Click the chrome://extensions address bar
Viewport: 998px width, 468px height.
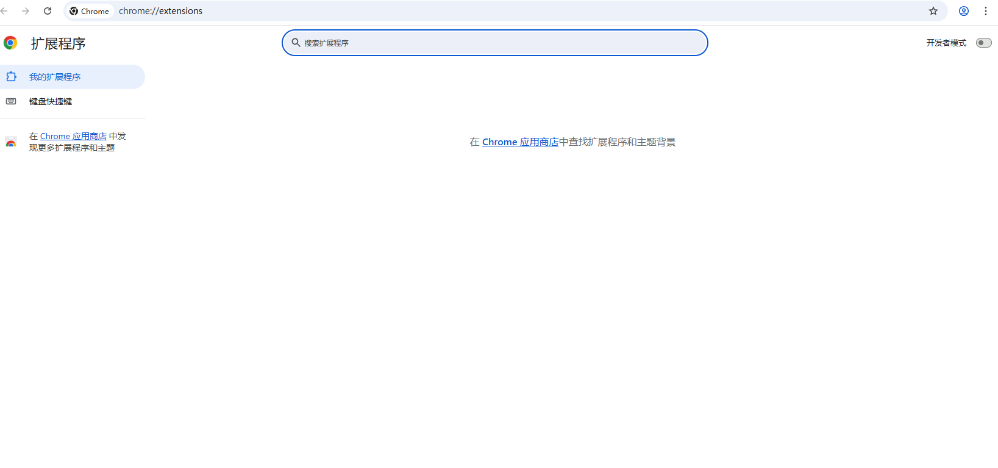click(x=518, y=11)
